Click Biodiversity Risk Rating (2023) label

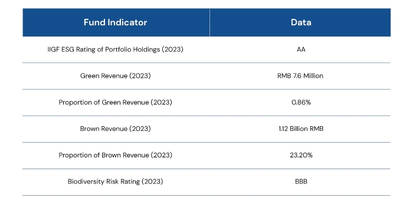[x=116, y=182]
